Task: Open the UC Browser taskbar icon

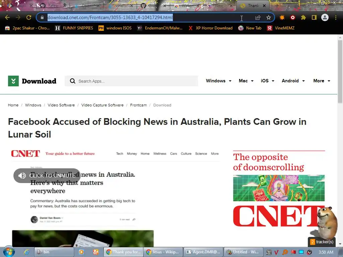Action: pos(96,252)
